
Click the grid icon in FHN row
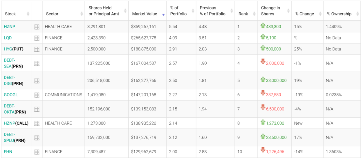coord(37,152)
